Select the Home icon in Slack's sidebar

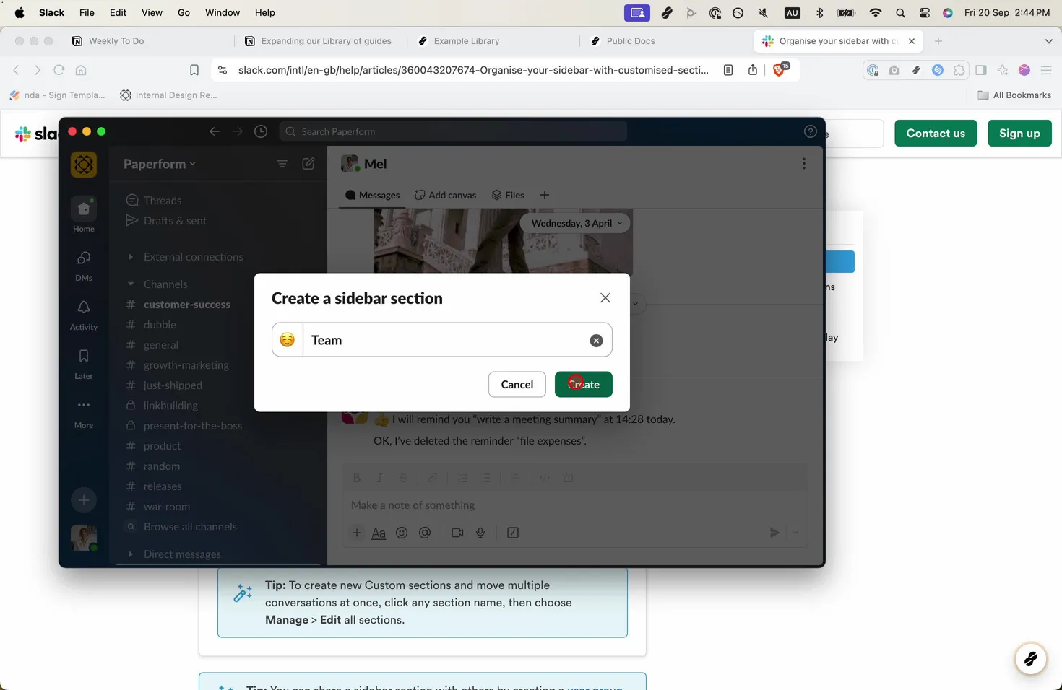tap(84, 209)
